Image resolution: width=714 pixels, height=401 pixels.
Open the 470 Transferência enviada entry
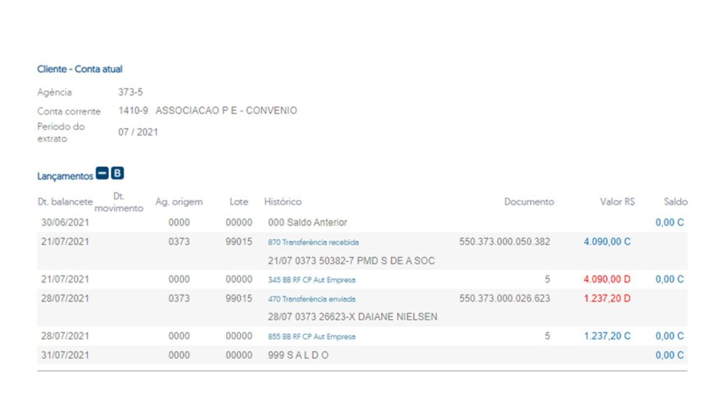(311, 299)
